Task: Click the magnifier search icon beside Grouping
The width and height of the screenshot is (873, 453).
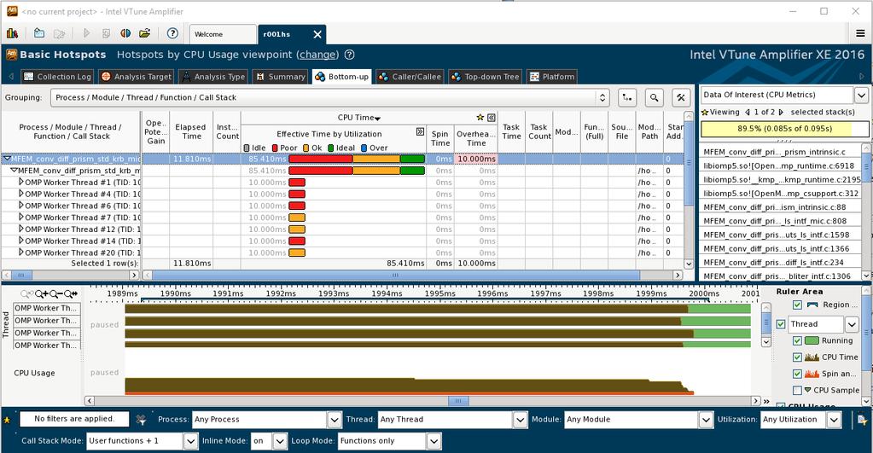Action: pyautogui.click(x=655, y=98)
